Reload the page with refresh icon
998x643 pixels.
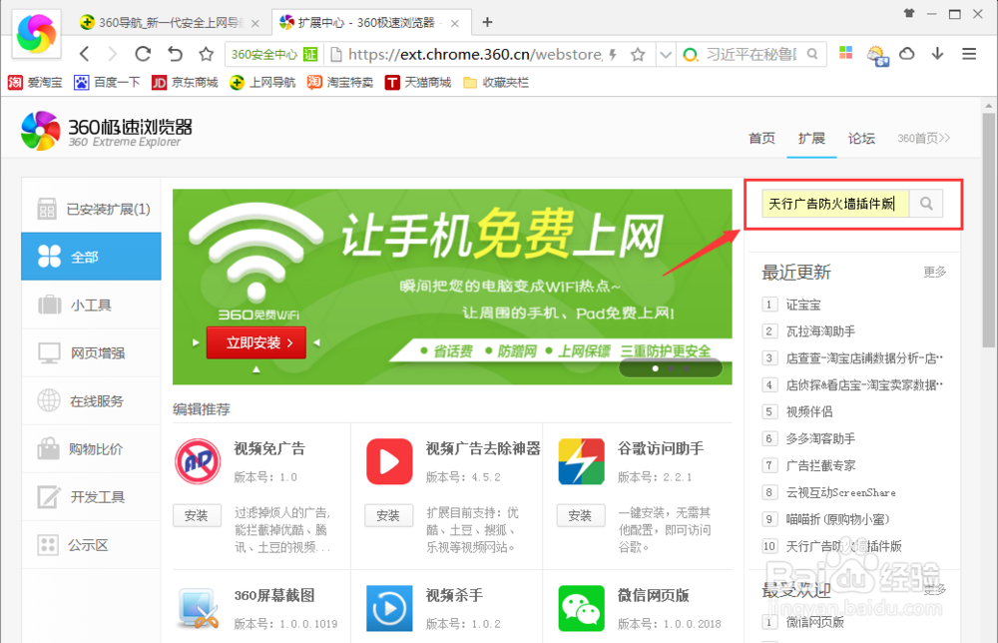tap(143, 54)
